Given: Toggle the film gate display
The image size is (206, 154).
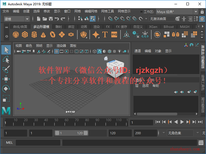Looking at the screenshot, I should click(x=61, y=52).
